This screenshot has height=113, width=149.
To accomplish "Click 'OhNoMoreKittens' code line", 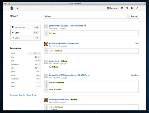I will click(57, 83).
